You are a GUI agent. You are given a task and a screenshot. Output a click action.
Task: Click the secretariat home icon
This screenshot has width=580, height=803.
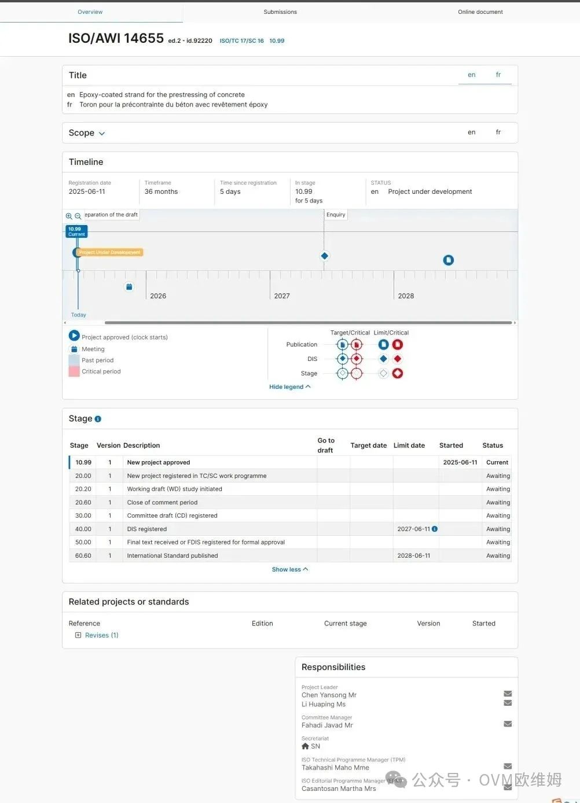point(306,746)
